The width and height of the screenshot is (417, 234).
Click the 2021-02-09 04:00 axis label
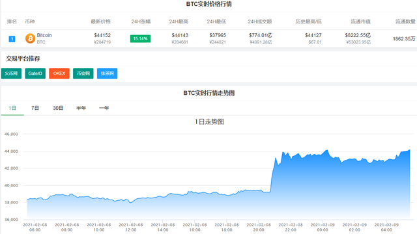[x=386, y=227]
